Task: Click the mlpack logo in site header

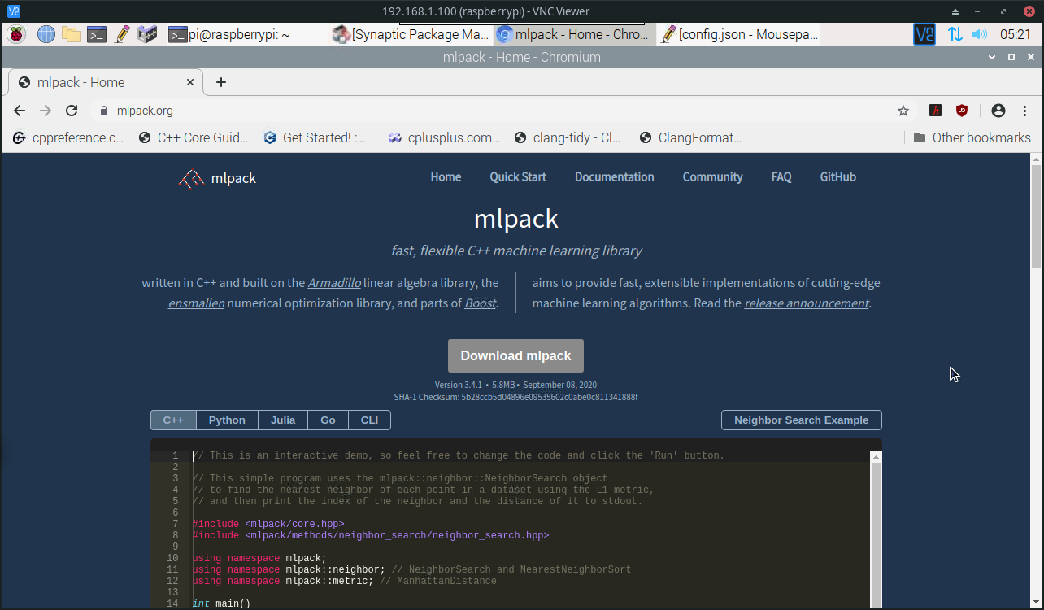Action: point(217,178)
